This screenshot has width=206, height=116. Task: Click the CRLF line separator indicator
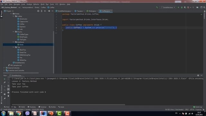pyautogui.click(x=187, y=110)
